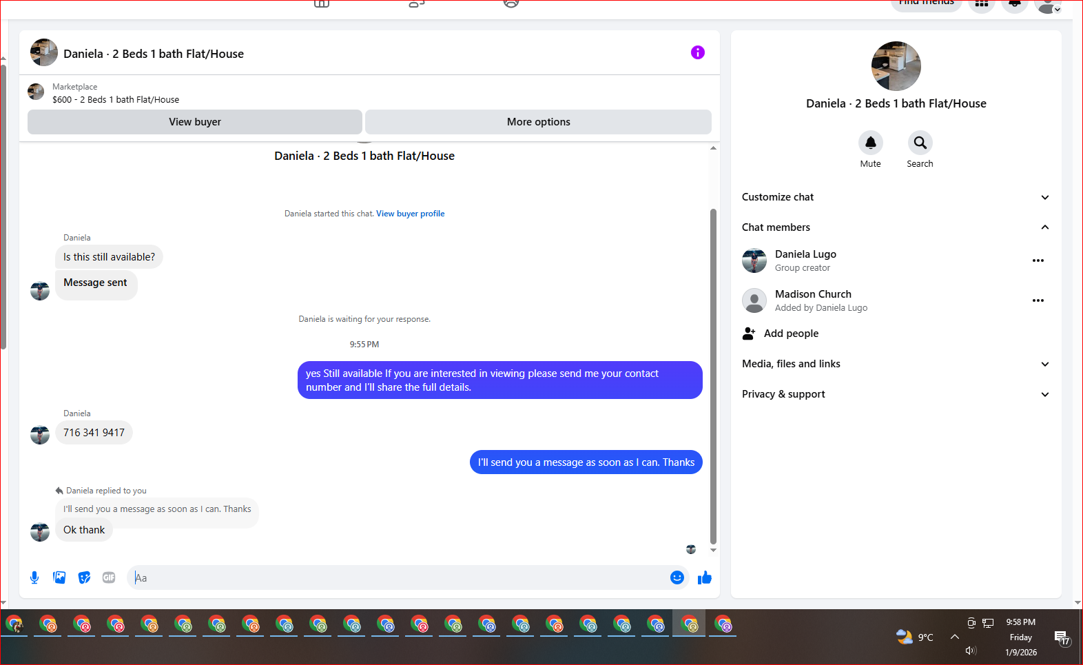The height and width of the screenshot is (665, 1083).
Task: Click the listing thumbnail in chat header
Action: click(44, 52)
